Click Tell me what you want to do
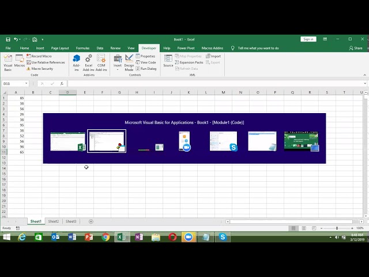The width and height of the screenshot is (369, 277). coord(255,48)
